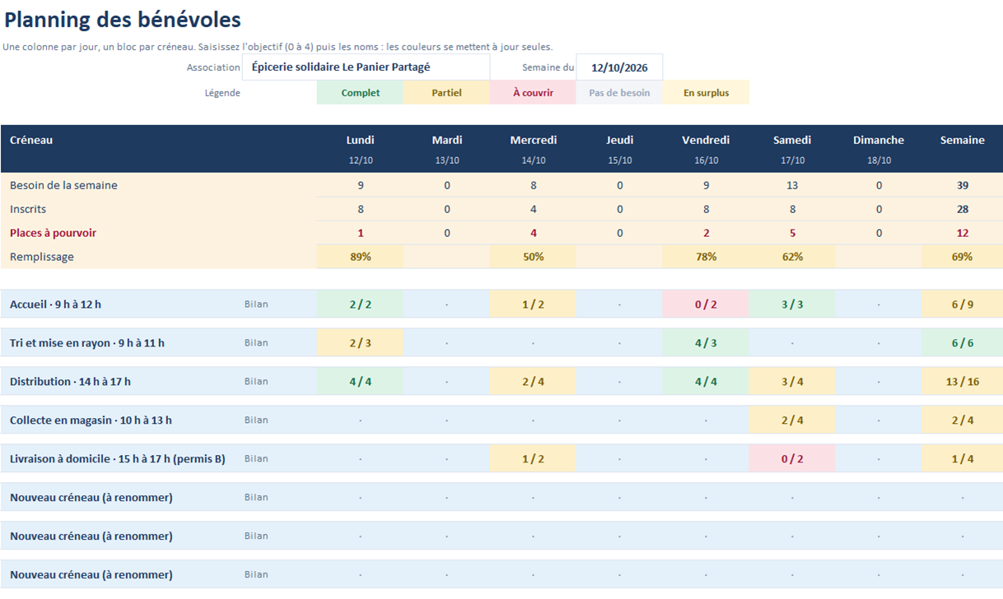
Task: Click the Créneau header cell
Action: tap(31, 140)
